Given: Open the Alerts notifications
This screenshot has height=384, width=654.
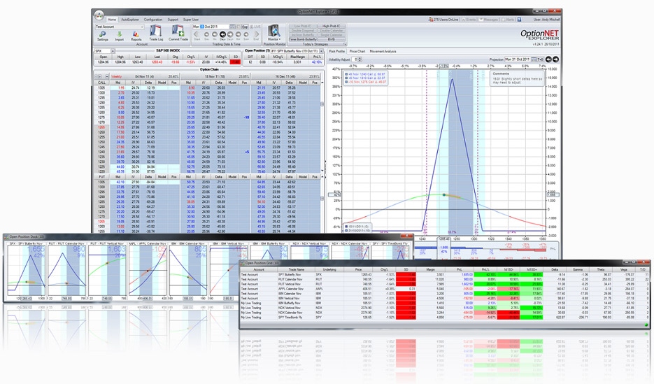Looking at the screenshot, I should 508,20.
